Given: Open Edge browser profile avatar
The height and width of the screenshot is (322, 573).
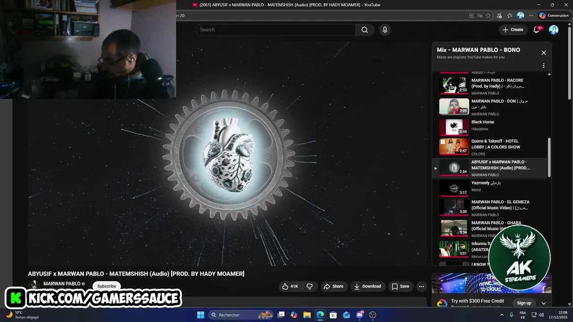Looking at the screenshot, I should pos(520,15).
